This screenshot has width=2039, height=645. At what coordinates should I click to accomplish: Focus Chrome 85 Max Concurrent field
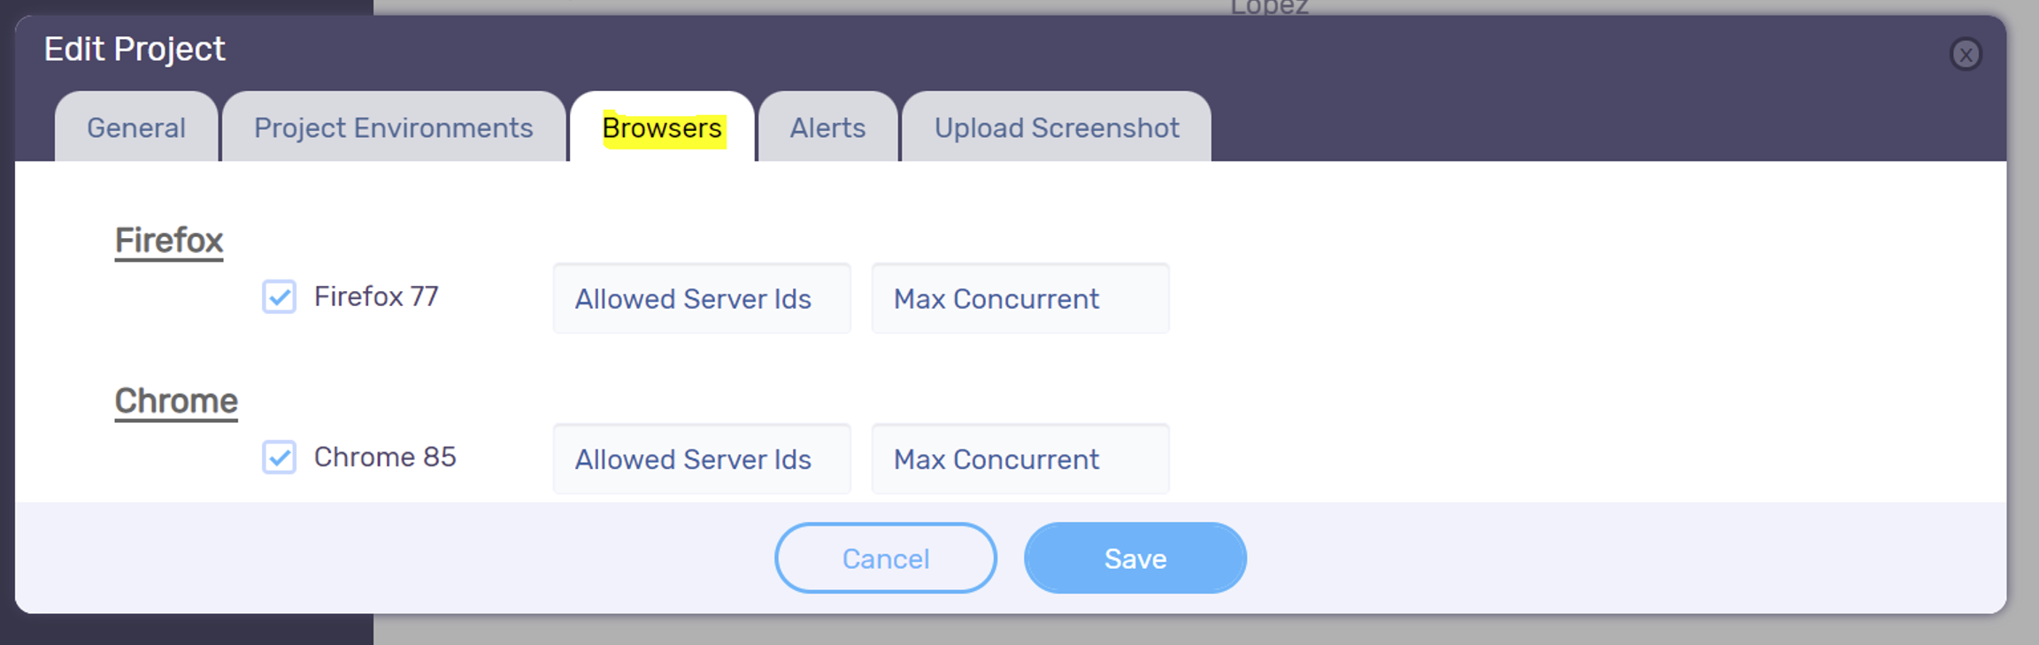click(x=1020, y=458)
